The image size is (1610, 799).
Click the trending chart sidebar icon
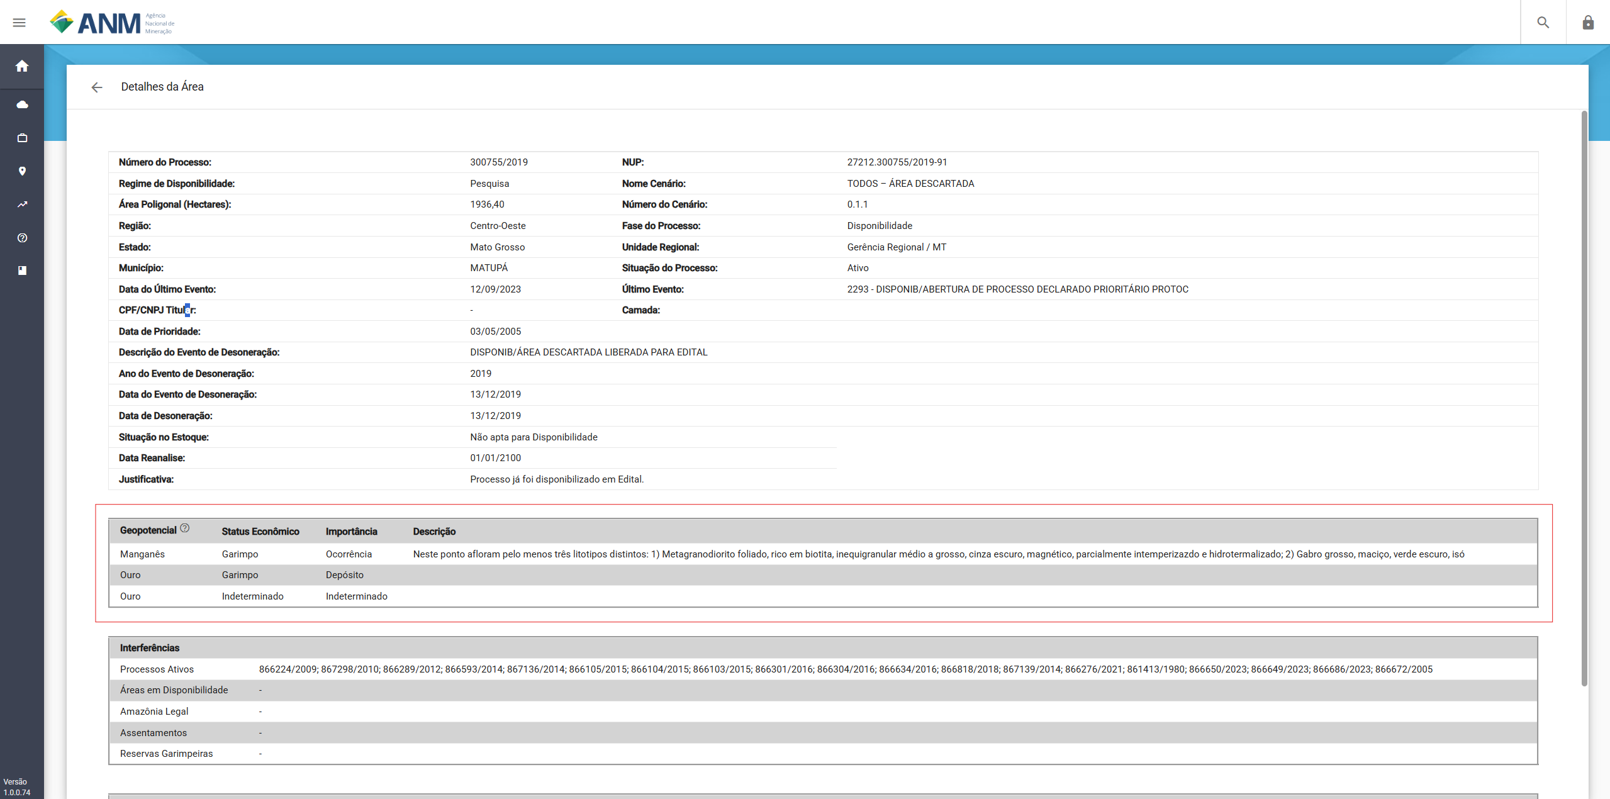22,204
